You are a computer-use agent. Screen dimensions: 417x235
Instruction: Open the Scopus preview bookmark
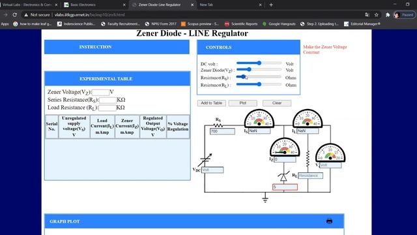200,24
